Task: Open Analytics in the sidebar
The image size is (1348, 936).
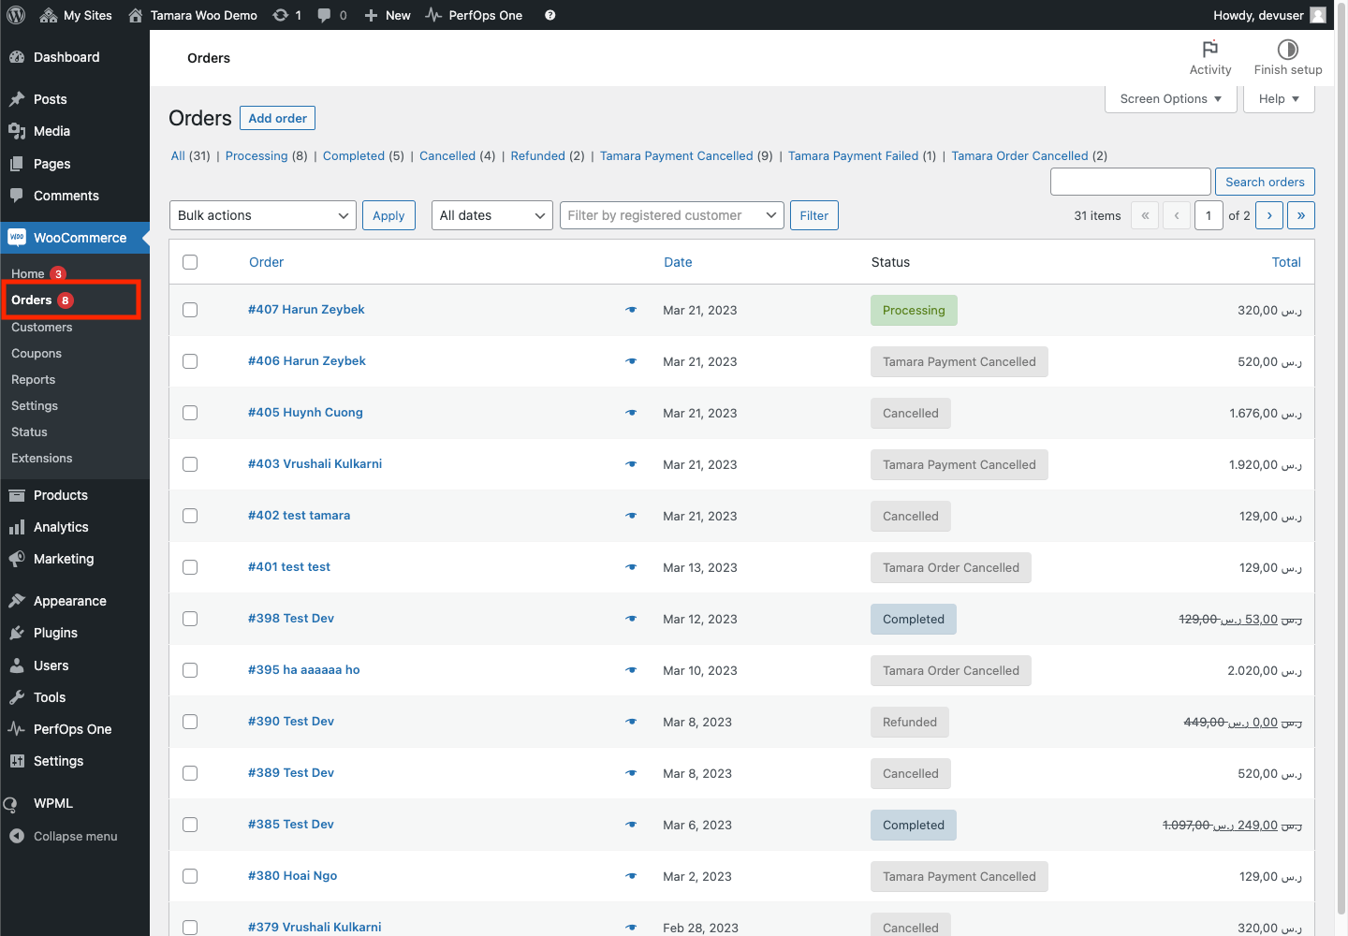Action: pos(75,527)
